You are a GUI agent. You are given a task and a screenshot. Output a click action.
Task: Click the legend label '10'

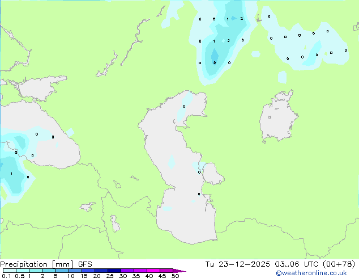tap(71, 276)
